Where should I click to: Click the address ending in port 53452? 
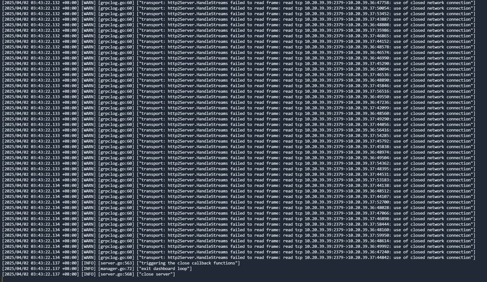pos(368,14)
